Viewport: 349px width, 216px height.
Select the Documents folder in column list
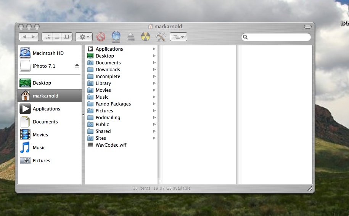tap(121, 62)
